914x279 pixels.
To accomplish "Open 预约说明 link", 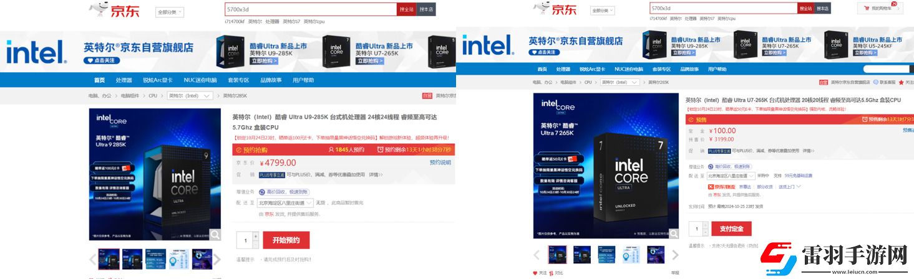I will tap(440, 163).
